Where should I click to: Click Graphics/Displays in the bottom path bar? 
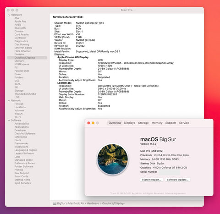point(113,203)
